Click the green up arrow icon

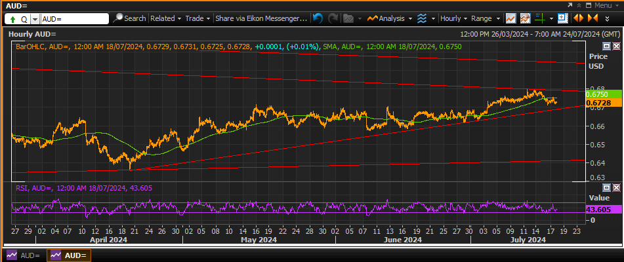pos(12,18)
